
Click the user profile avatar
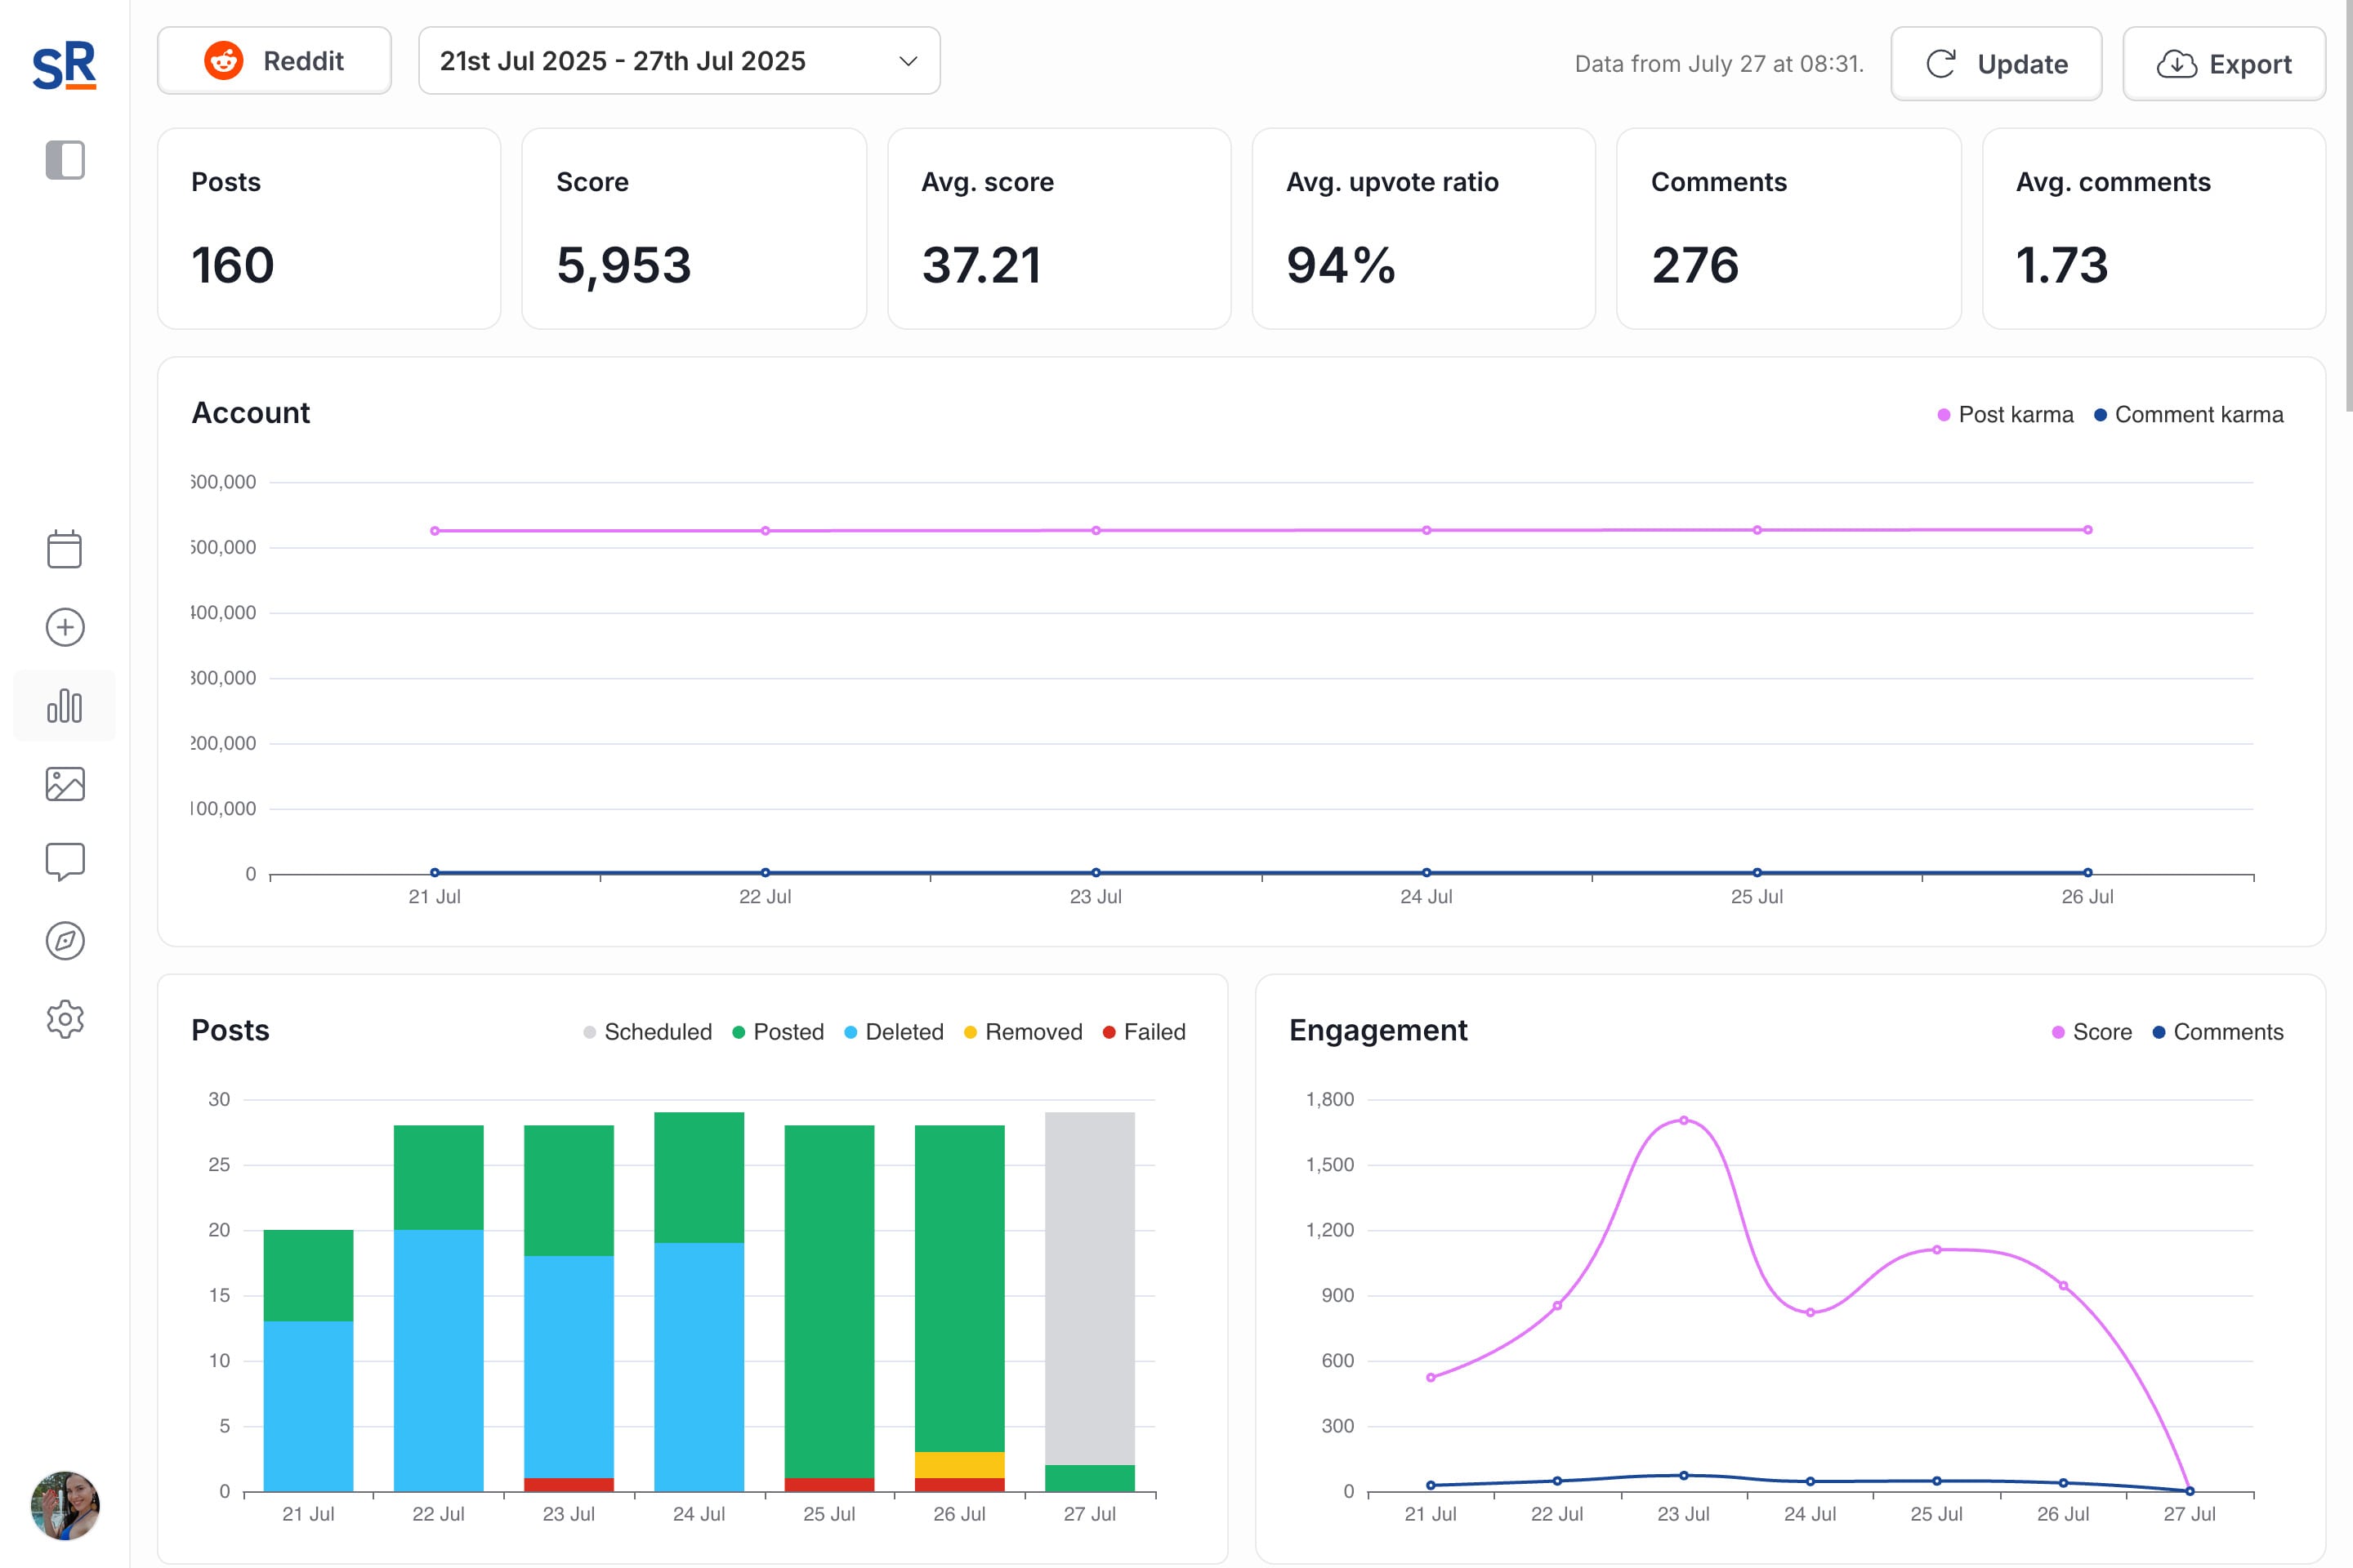pos(65,1505)
